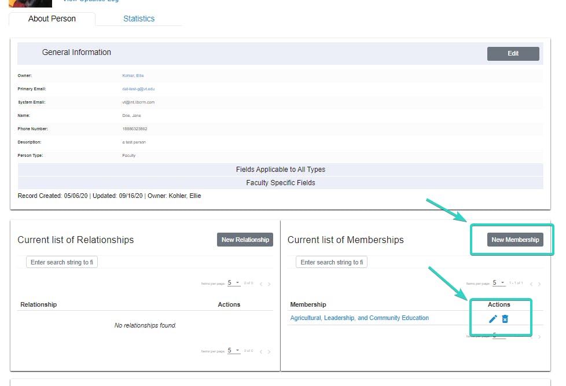Go to next page in bottom Relationships paginator
Image resolution: width=566 pixels, height=386 pixels.
click(x=269, y=352)
